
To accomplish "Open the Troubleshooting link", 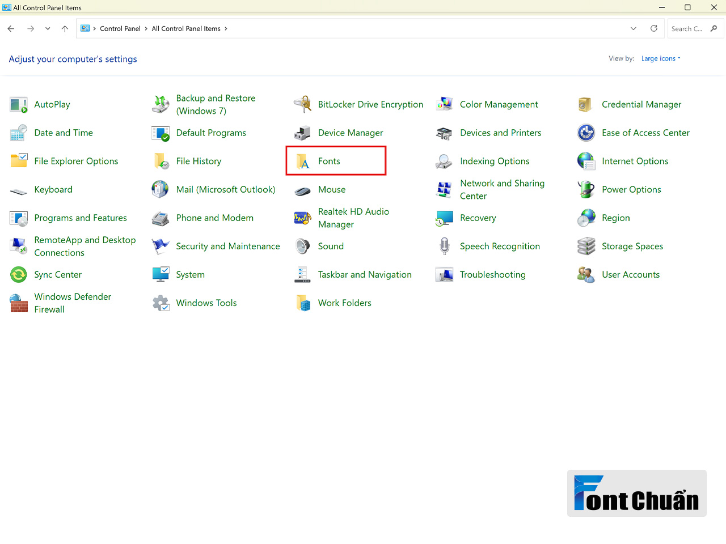I will pyautogui.click(x=493, y=274).
